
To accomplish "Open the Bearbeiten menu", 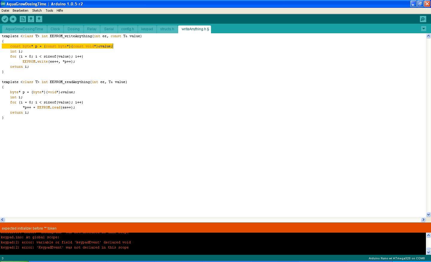I will click(x=20, y=10).
